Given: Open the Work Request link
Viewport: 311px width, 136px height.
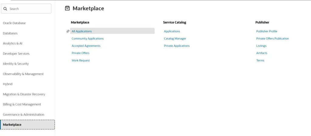Looking at the screenshot, I should pyautogui.click(x=81, y=61).
